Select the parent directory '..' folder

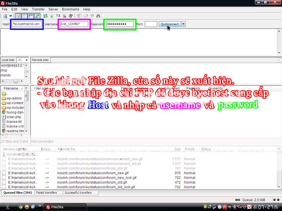[x=5, y=94]
